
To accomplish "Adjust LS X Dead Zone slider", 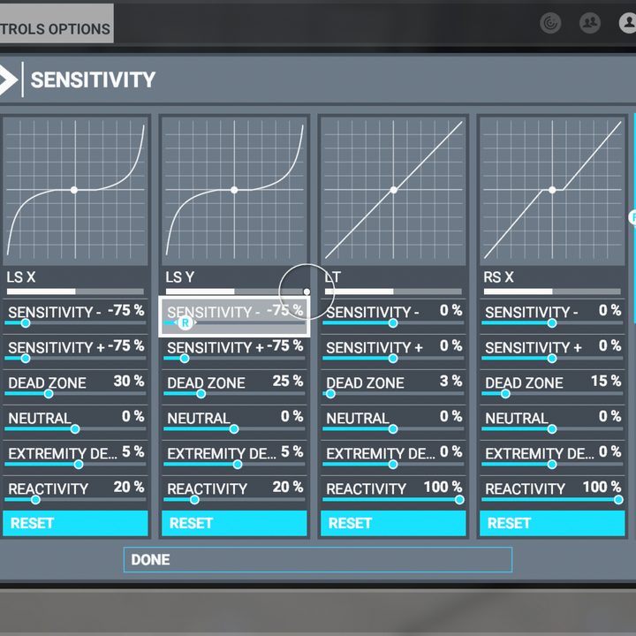I will pyautogui.click(x=75, y=393).
